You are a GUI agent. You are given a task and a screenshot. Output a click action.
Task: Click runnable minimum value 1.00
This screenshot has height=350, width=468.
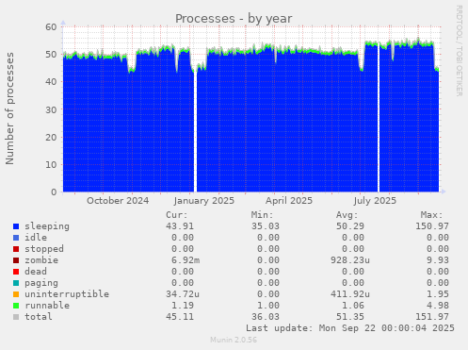tap(268, 306)
